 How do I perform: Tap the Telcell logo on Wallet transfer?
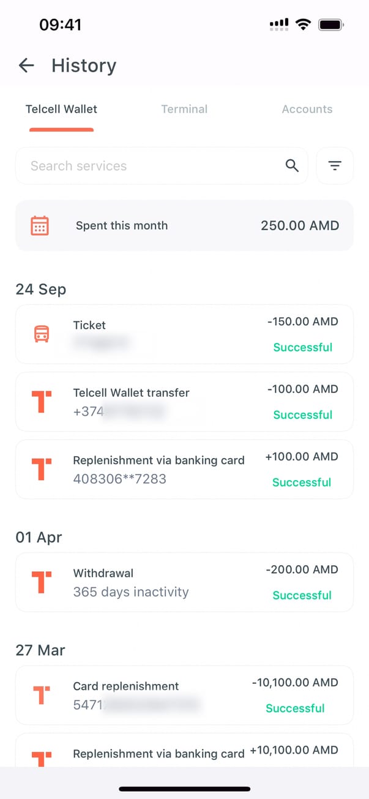(x=42, y=402)
